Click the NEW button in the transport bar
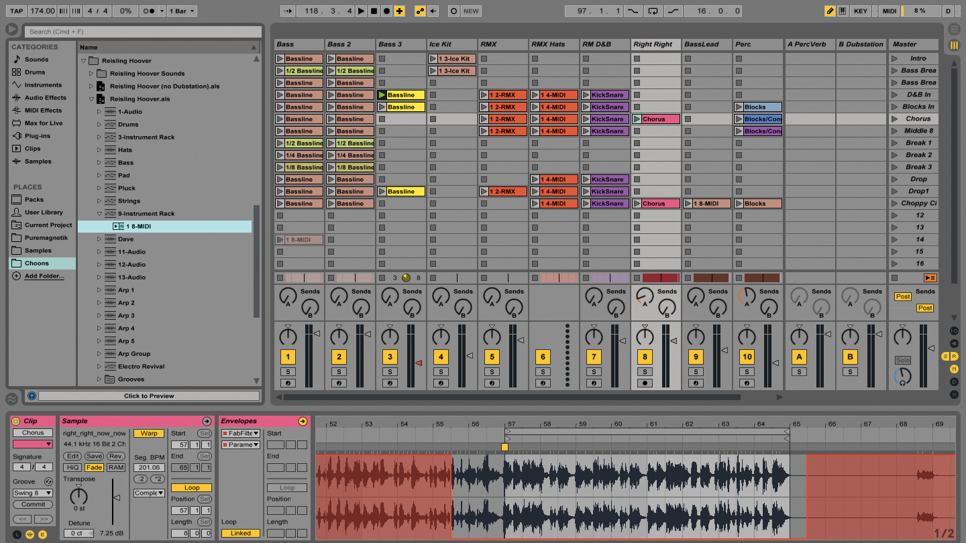Viewport: 966px width, 543px height. pyautogui.click(x=472, y=11)
